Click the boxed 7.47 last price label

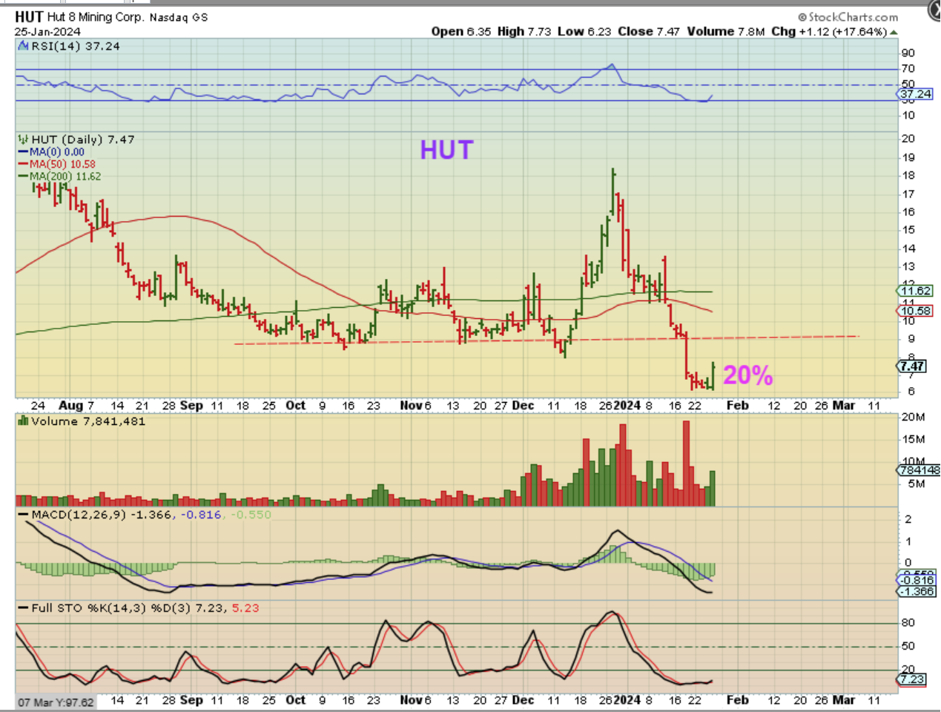(912, 366)
